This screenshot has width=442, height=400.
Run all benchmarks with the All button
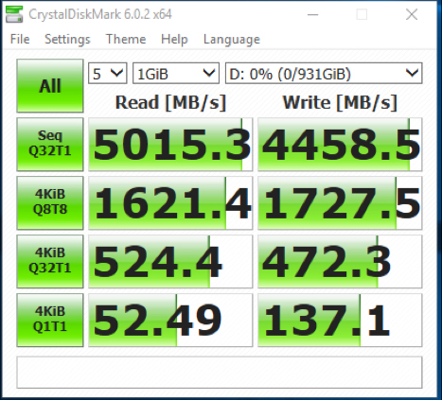pyautogui.click(x=50, y=86)
